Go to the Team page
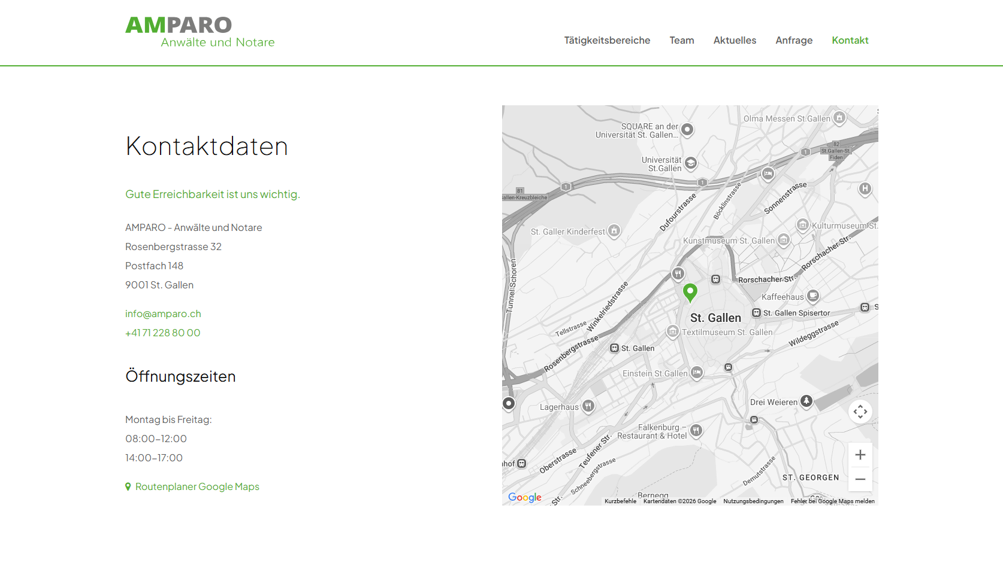Screen dimensions: 1003x563 (x=682, y=40)
